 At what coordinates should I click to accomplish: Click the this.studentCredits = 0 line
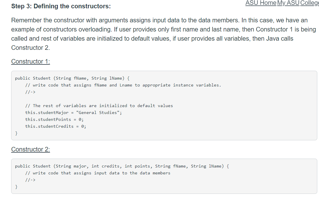click(56, 126)
